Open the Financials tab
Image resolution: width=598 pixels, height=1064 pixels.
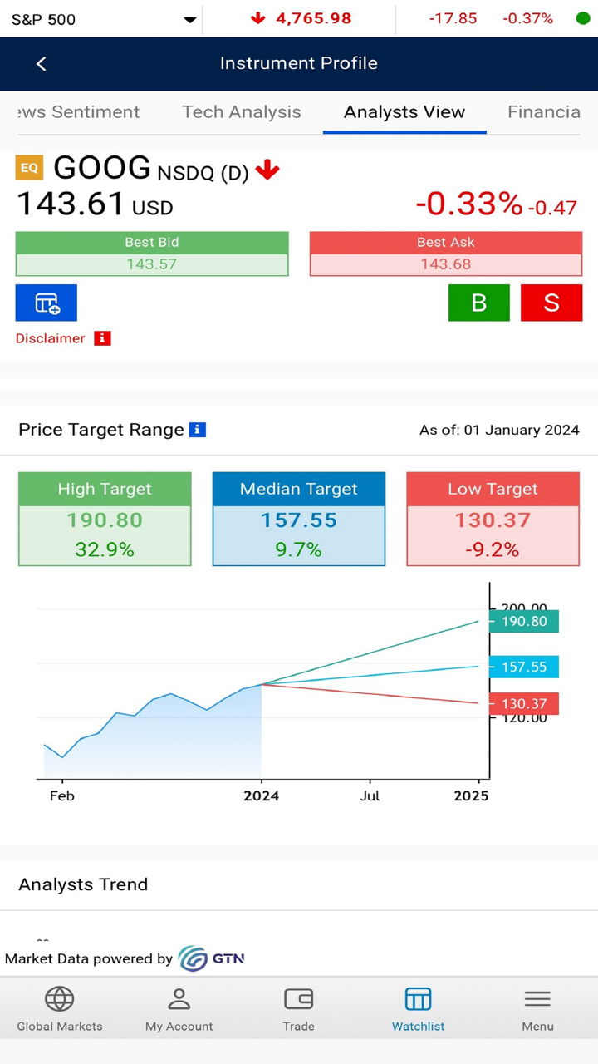coord(544,112)
